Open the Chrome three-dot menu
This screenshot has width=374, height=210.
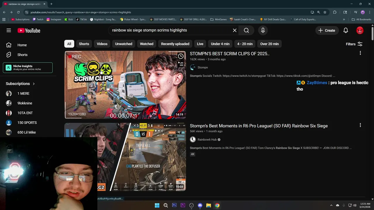click(370, 12)
